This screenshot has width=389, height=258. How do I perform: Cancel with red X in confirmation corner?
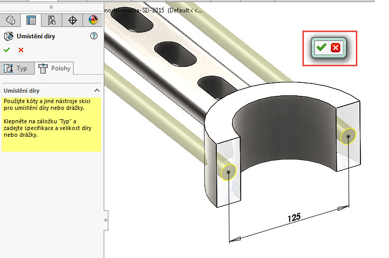click(x=336, y=48)
